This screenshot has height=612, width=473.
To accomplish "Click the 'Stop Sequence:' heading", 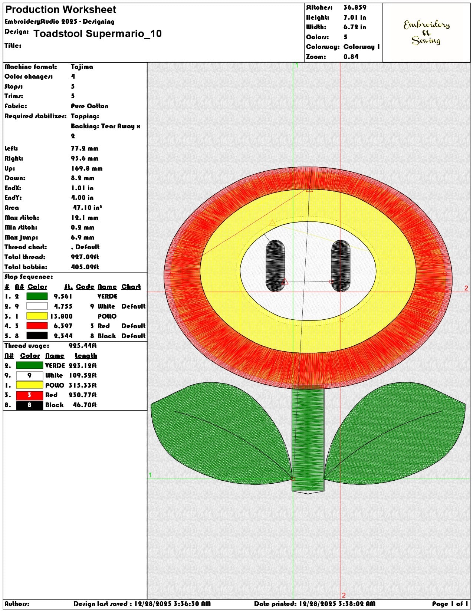I will pyautogui.click(x=29, y=277).
